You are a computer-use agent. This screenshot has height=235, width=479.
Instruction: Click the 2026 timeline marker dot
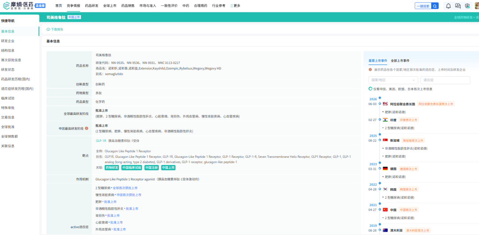click(x=380, y=98)
